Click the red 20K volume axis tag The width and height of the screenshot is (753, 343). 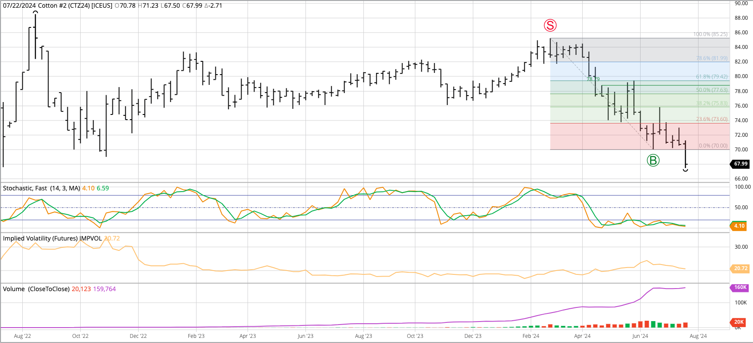pyautogui.click(x=739, y=322)
